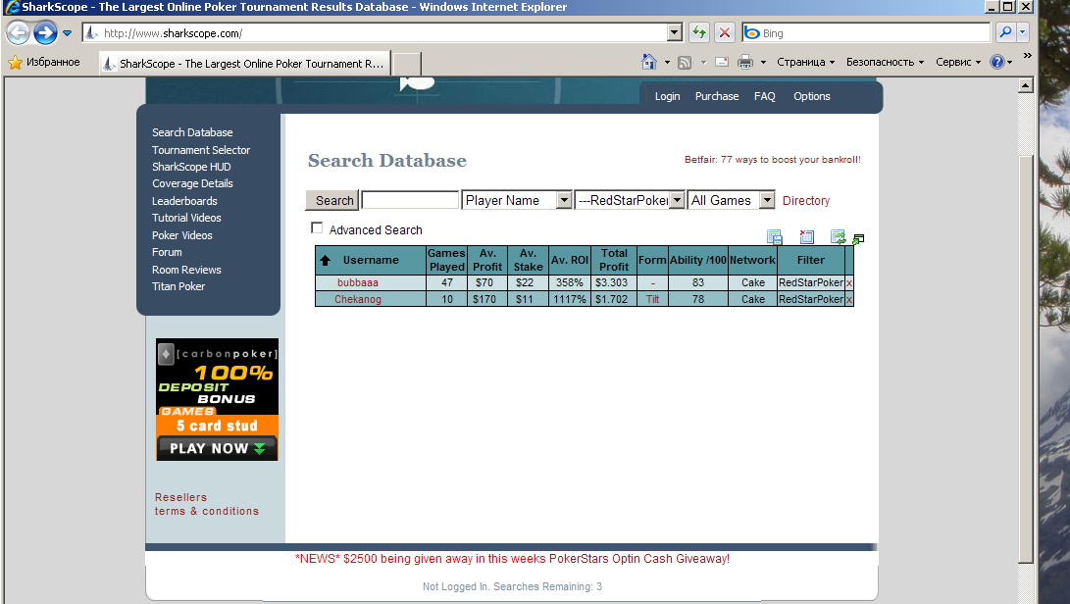Viewport: 1070px width, 604px height.
Task: Click the carbonpoker deposit bonus banner
Action: coord(217,400)
